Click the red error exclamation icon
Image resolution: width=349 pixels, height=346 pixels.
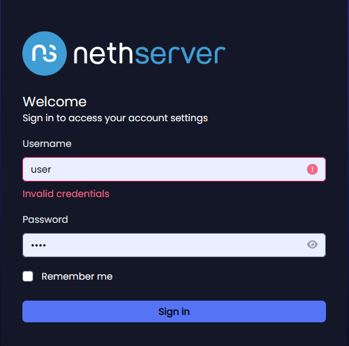coord(312,169)
